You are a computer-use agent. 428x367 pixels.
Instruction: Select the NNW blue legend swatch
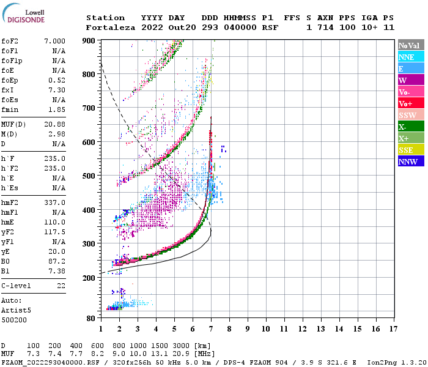click(x=411, y=161)
